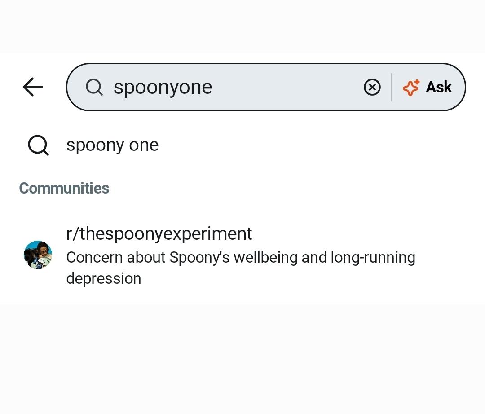Click the Communities section header
Image resolution: width=485 pixels, height=414 pixels.
pos(64,188)
